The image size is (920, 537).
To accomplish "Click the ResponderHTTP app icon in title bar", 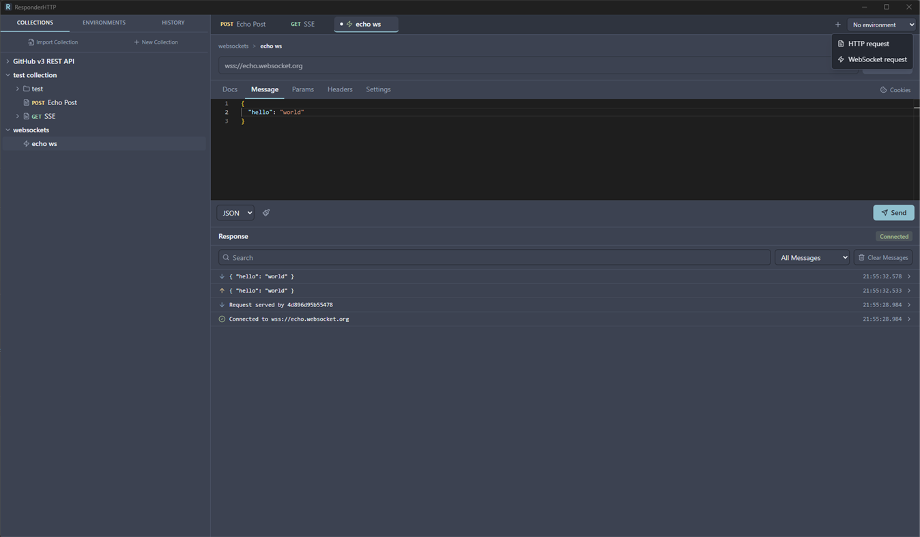I will coord(8,7).
